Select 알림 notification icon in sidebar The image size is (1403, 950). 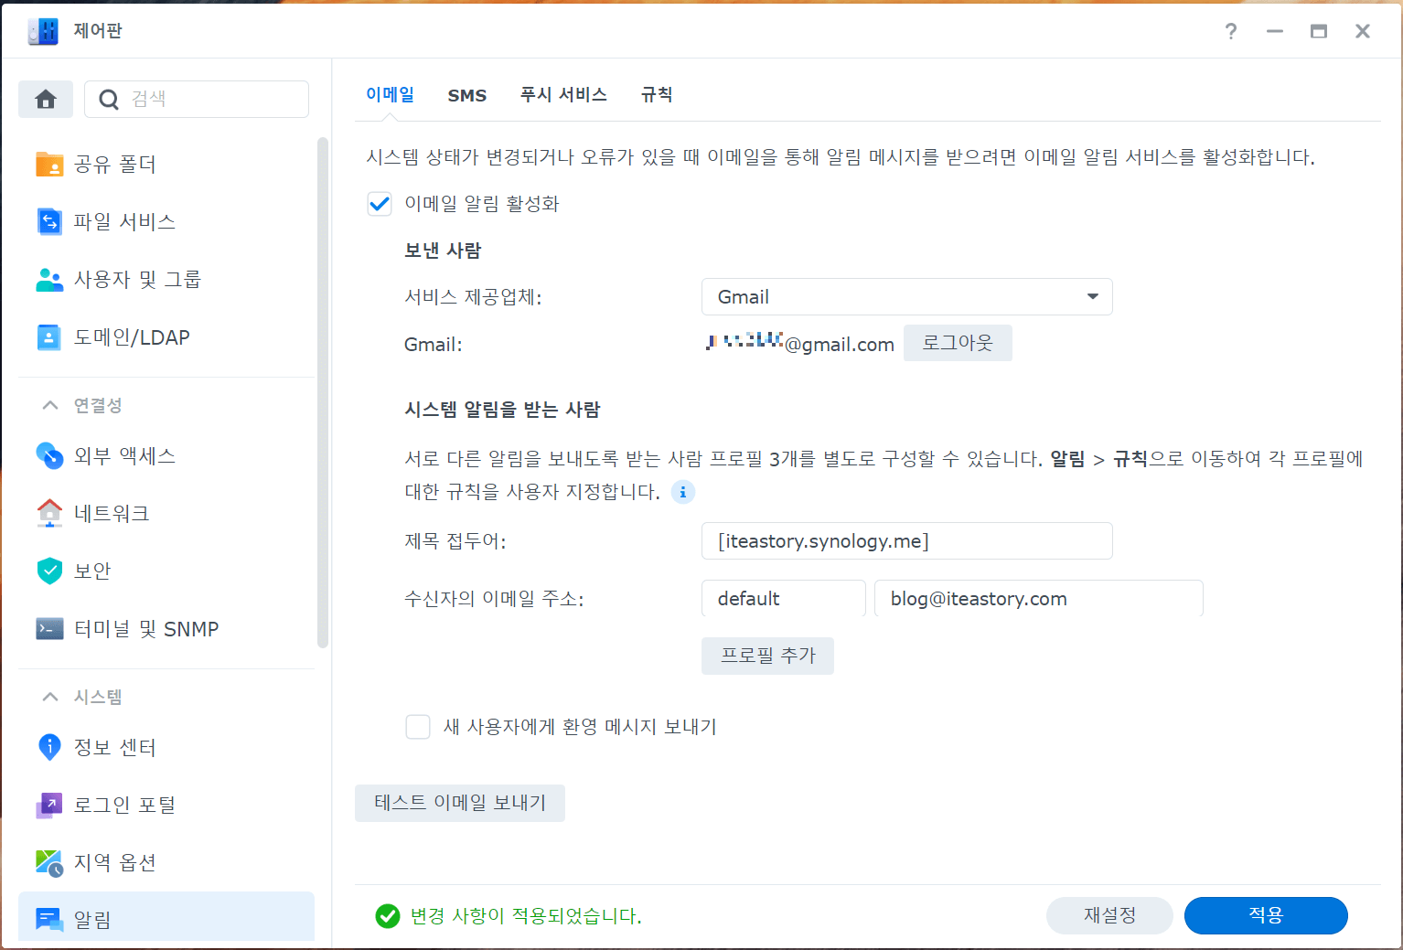tap(49, 920)
